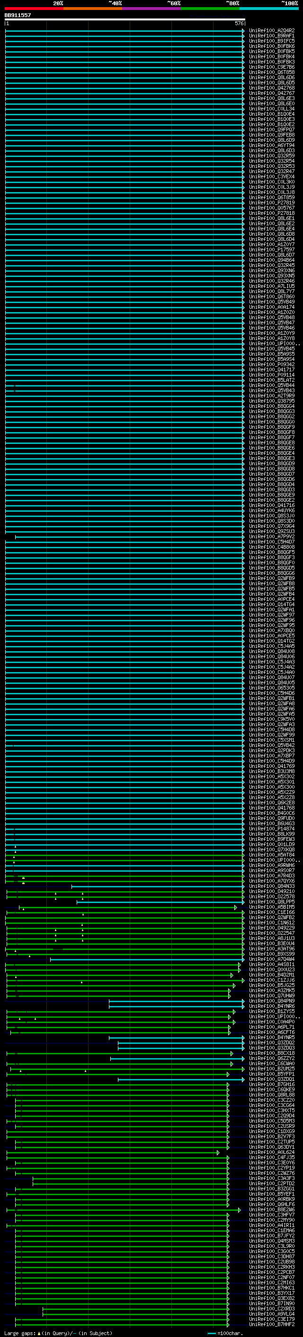The height and width of the screenshot is (1337, 303).
Task: Select hit UniRef100_Q38795
Action: click(272, 401)
